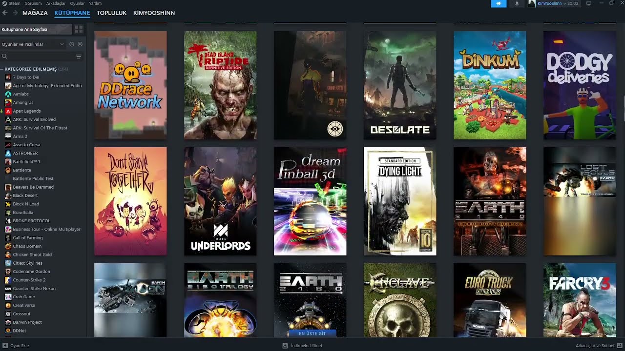Select Apex Legends in the list

(27, 111)
